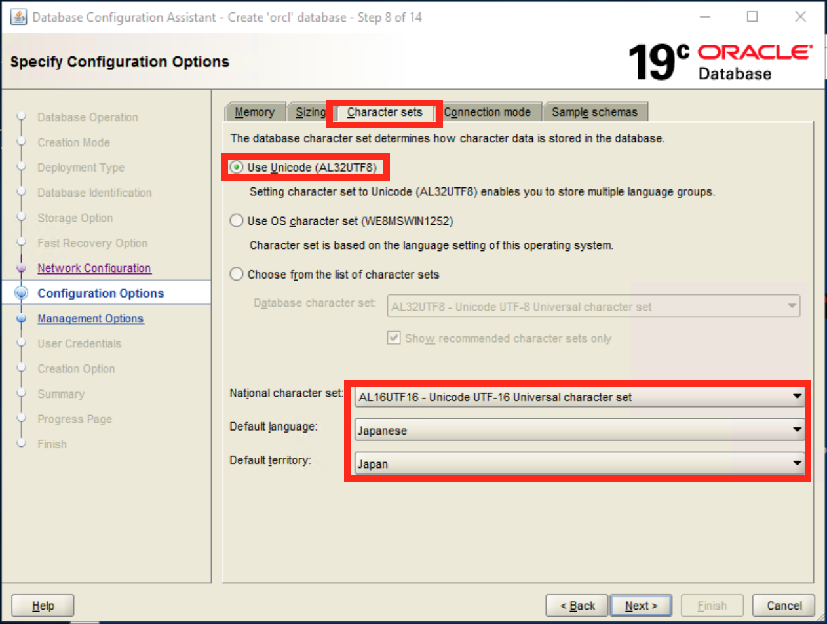The image size is (827, 624).
Task: Click the Creation Option step
Action: tap(76, 369)
